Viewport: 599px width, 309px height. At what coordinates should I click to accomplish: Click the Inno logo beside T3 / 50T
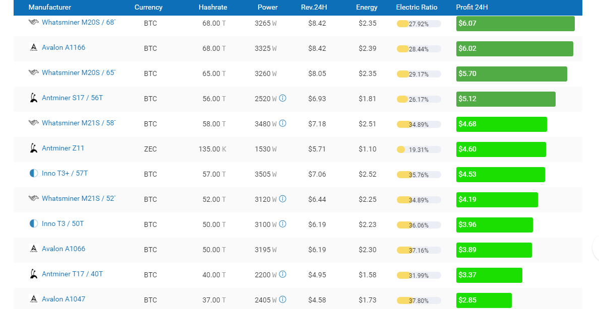[34, 223]
